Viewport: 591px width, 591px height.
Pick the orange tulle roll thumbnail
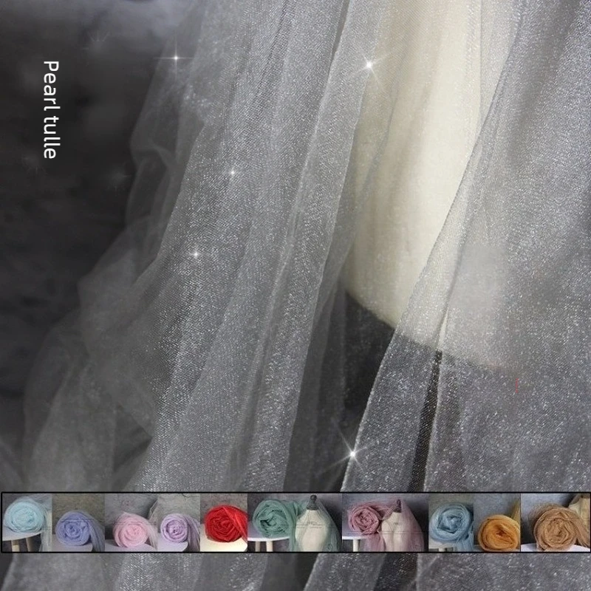click(x=497, y=522)
